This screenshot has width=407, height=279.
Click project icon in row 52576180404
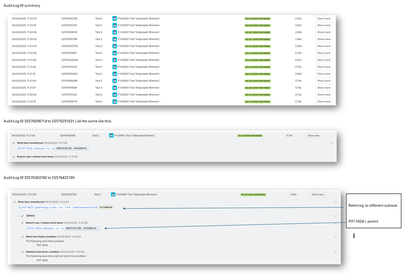tap(114, 74)
